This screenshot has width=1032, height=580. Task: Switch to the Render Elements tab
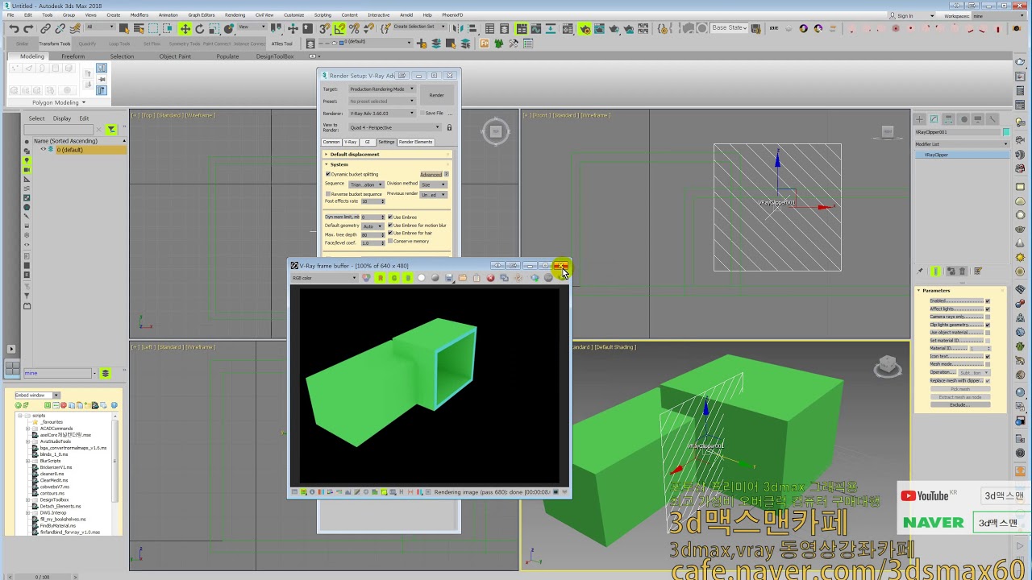click(416, 142)
